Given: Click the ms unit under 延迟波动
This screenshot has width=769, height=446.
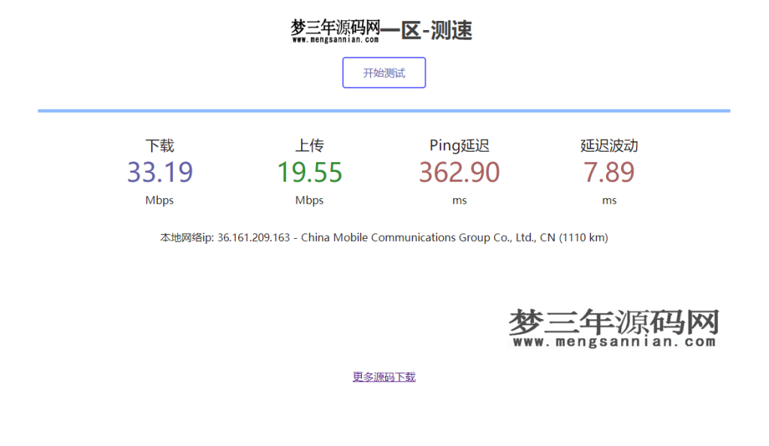Looking at the screenshot, I should 609,200.
